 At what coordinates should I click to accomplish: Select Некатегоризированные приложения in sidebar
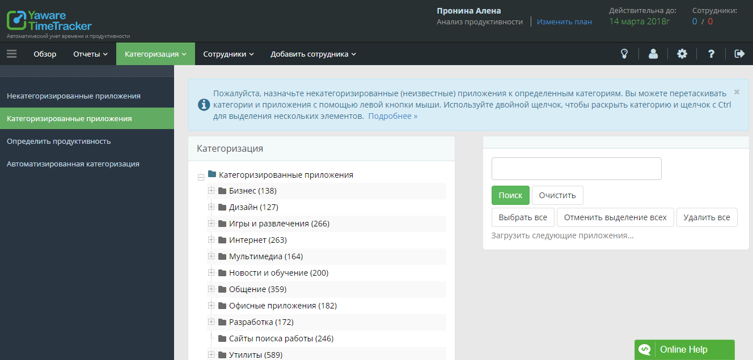point(74,96)
